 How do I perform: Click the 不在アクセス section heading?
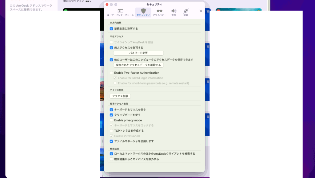click(x=117, y=37)
